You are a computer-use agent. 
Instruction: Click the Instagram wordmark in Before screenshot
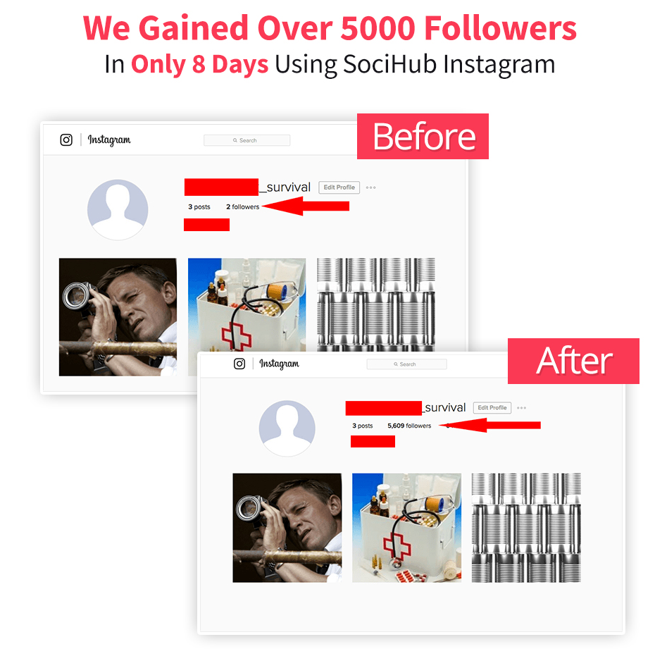109,140
